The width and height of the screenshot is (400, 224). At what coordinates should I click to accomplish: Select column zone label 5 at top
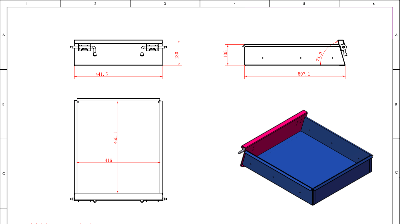click(304, 4)
